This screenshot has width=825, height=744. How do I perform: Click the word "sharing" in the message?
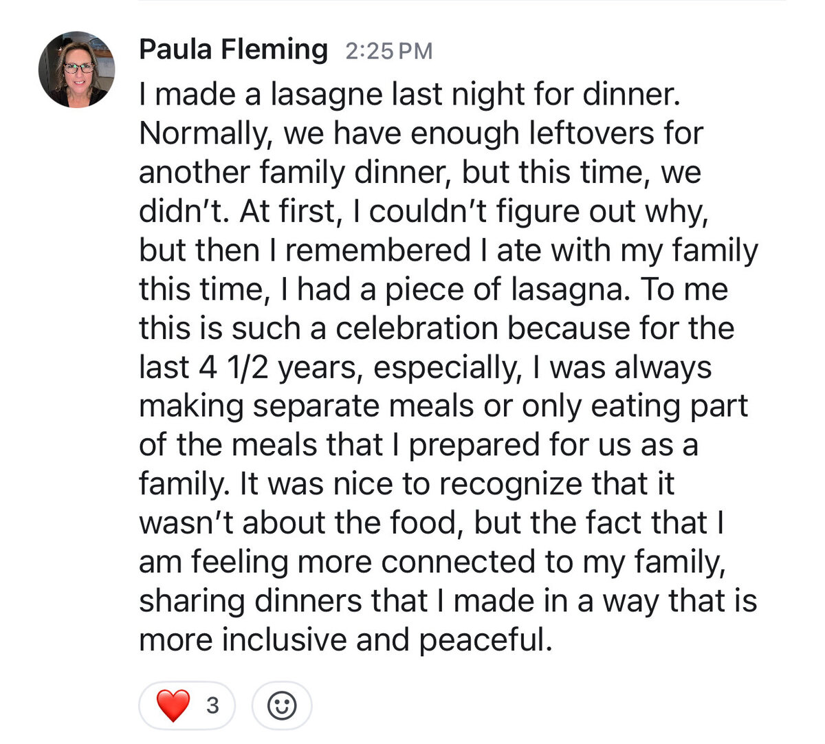[x=192, y=602]
